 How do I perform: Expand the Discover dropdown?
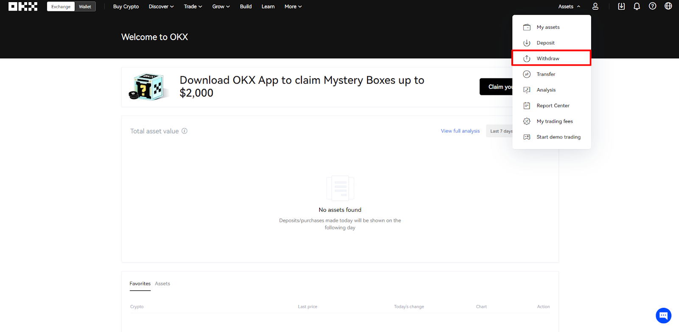161,6
